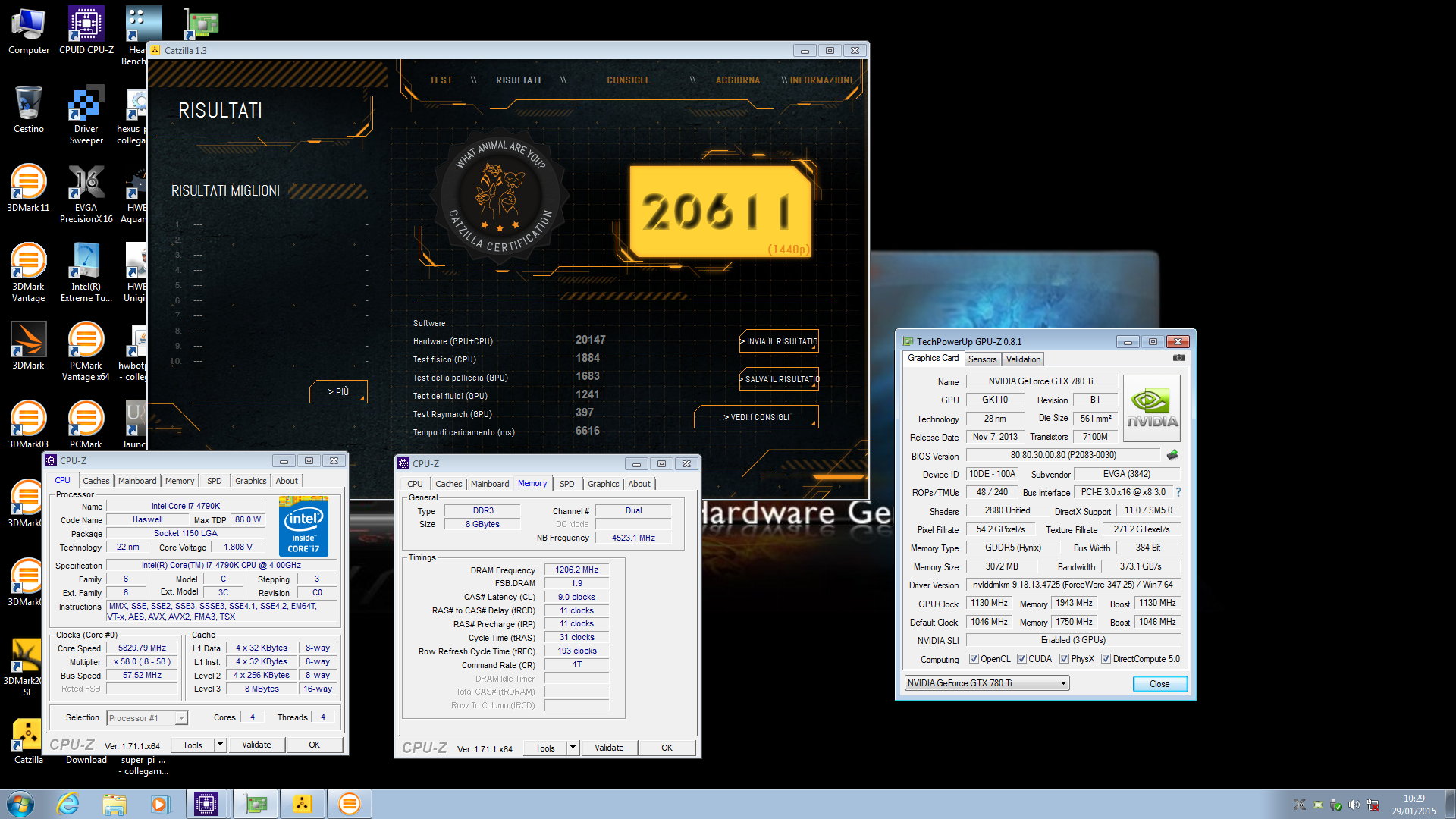Open CONSIGLI tab in Catzilla
The image size is (1456, 819).
coord(627,80)
